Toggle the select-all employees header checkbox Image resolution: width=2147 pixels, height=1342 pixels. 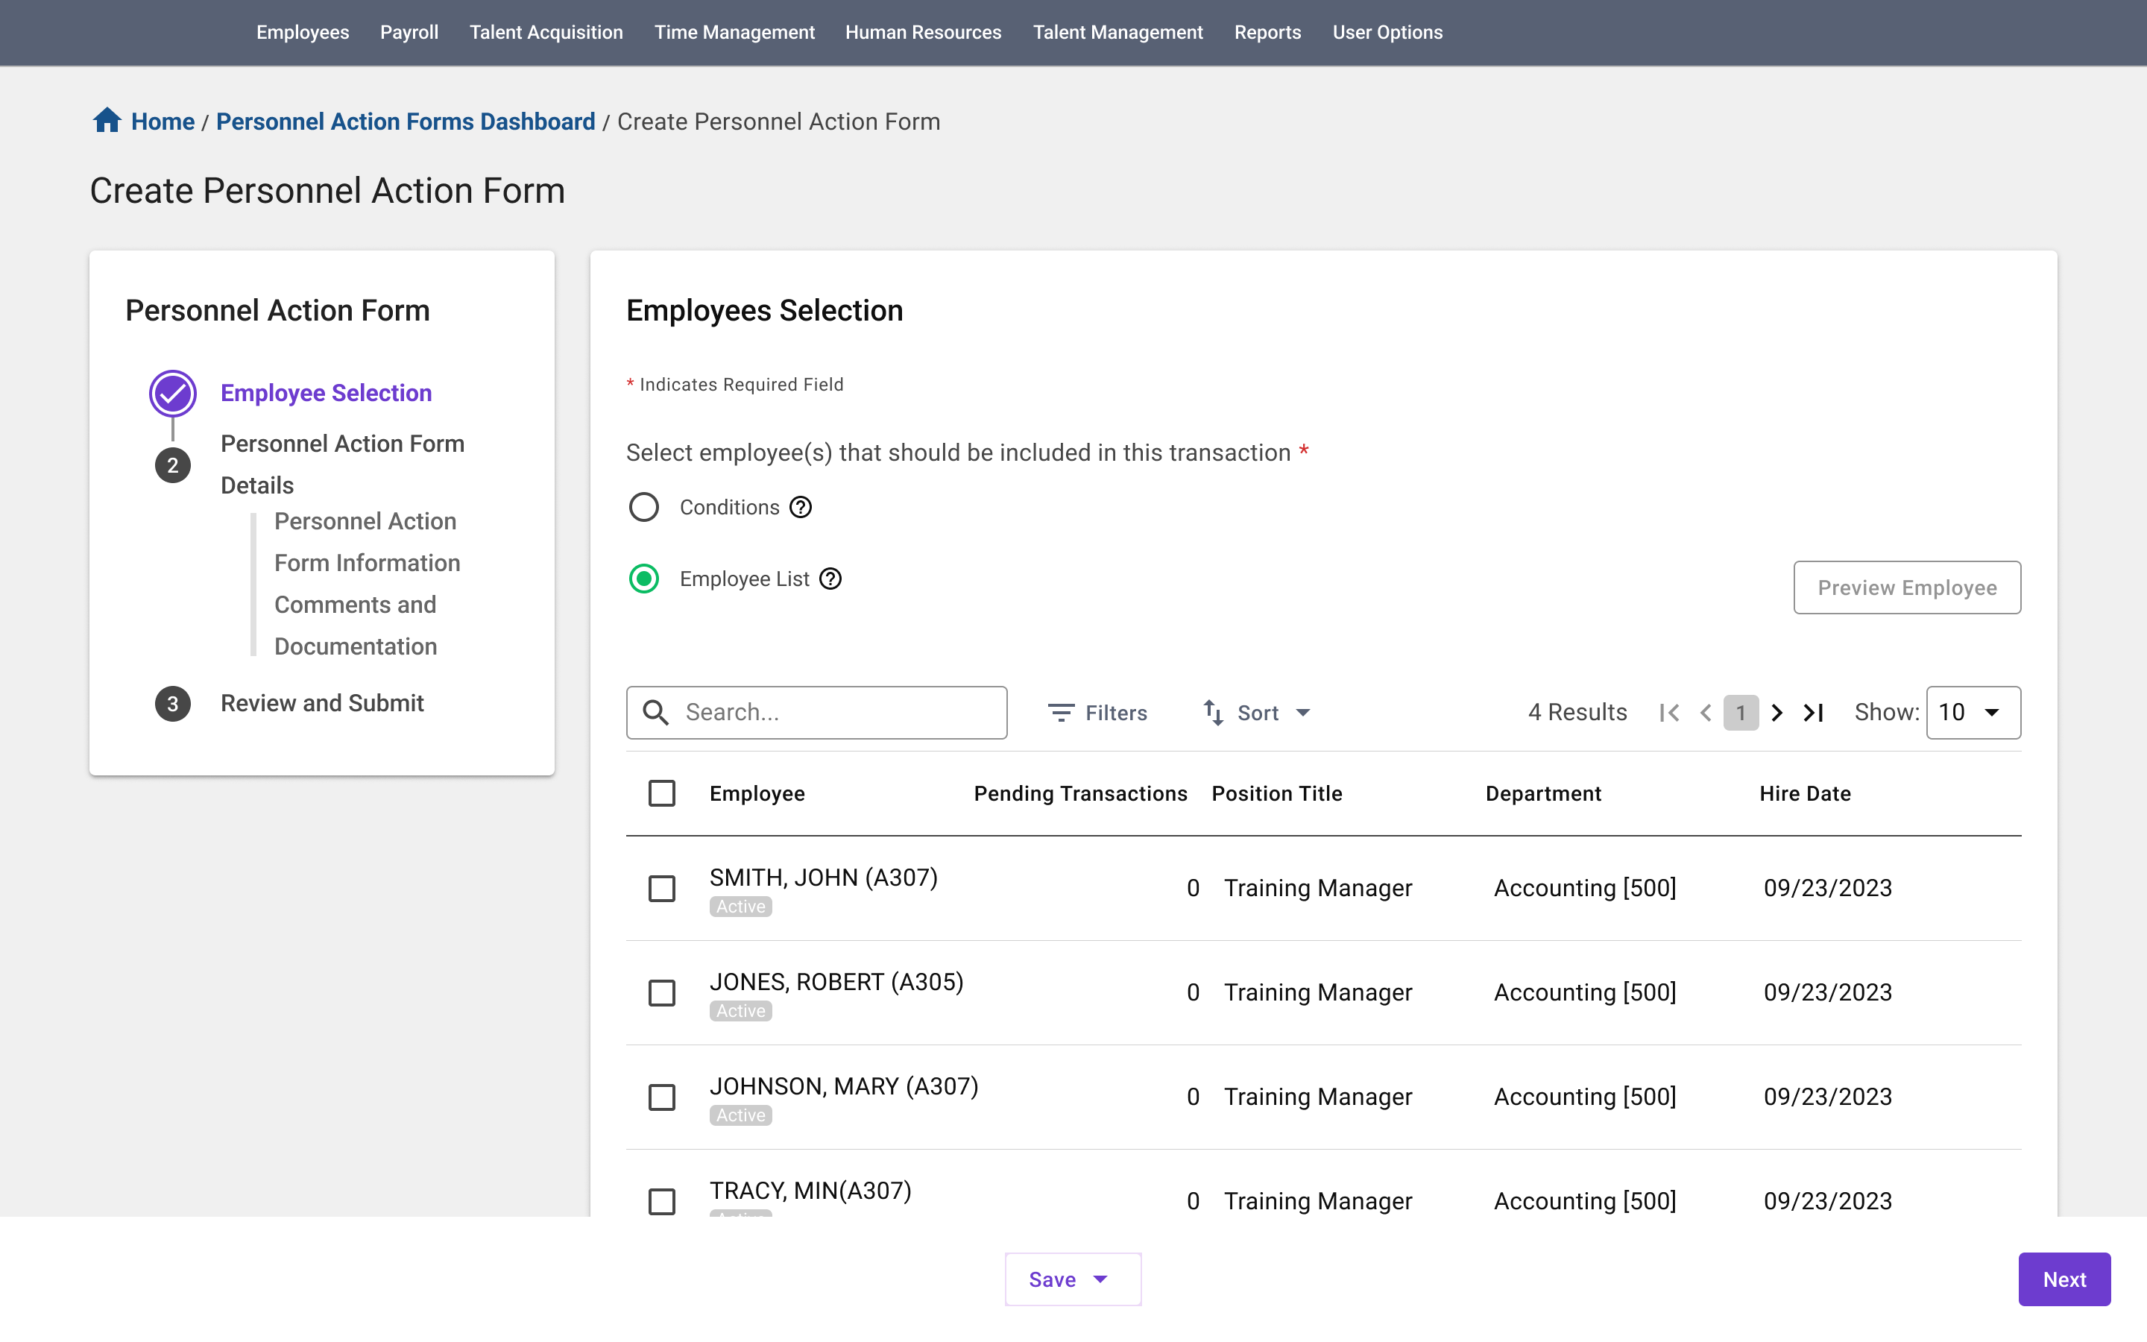click(662, 793)
